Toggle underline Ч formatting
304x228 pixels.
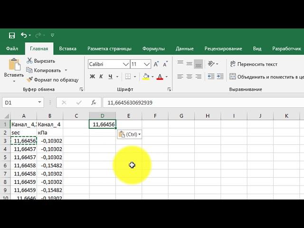[110, 76]
